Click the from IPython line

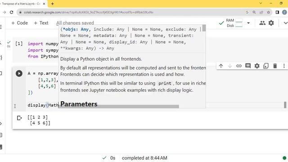point(43,56)
